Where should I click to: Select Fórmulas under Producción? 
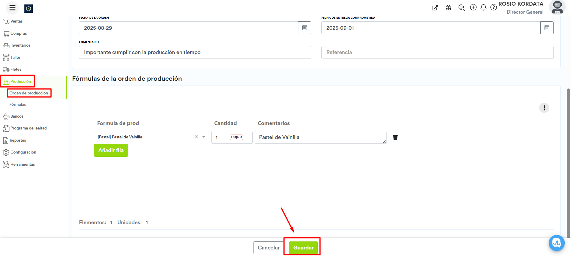tap(18, 105)
